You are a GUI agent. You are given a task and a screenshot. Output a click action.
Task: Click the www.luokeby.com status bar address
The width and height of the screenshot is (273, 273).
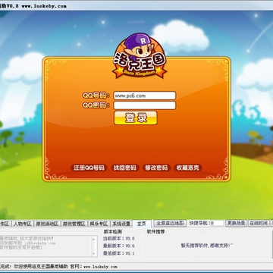(x=100, y=267)
